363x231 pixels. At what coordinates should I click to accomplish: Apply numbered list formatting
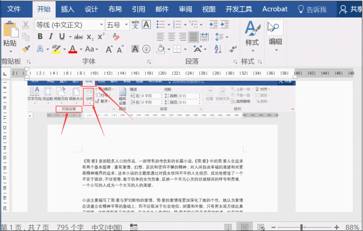pyautogui.click(x=178, y=24)
